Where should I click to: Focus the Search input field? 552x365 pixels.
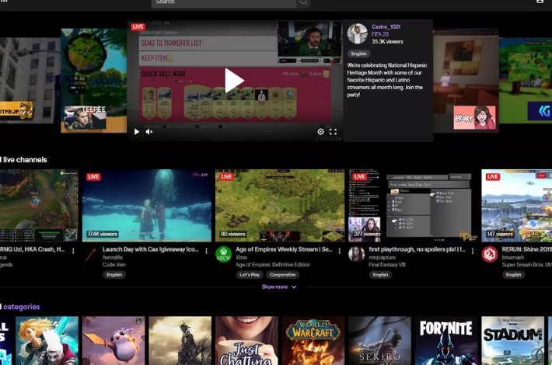[224, 2]
